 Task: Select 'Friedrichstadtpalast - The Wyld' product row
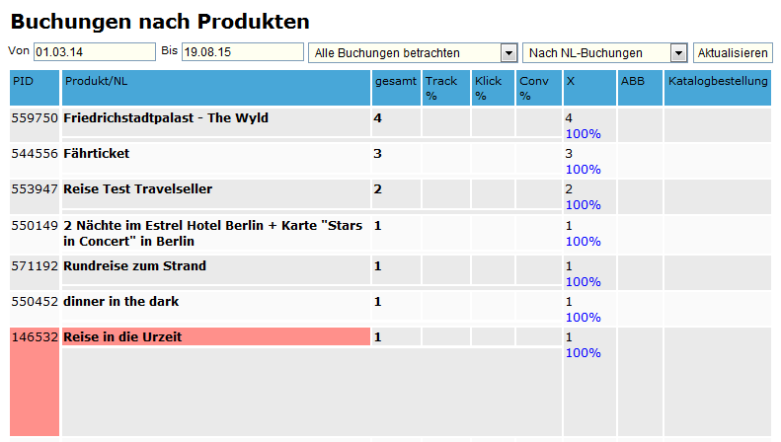(165, 118)
